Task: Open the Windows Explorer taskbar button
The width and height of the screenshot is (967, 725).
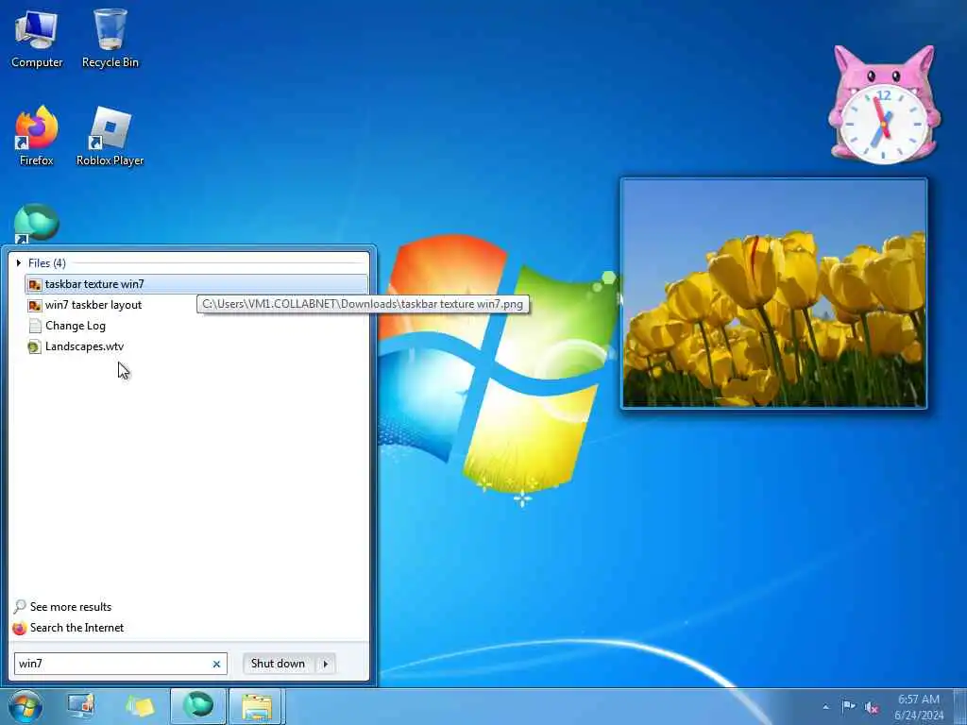Action: click(x=257, y=706)
